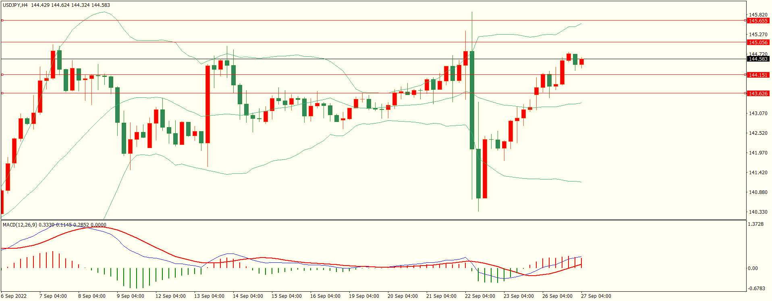This screenshot has height=301, width=772.
Task: Click the 143.070 price axis value
Action: (x=758, y=113)
